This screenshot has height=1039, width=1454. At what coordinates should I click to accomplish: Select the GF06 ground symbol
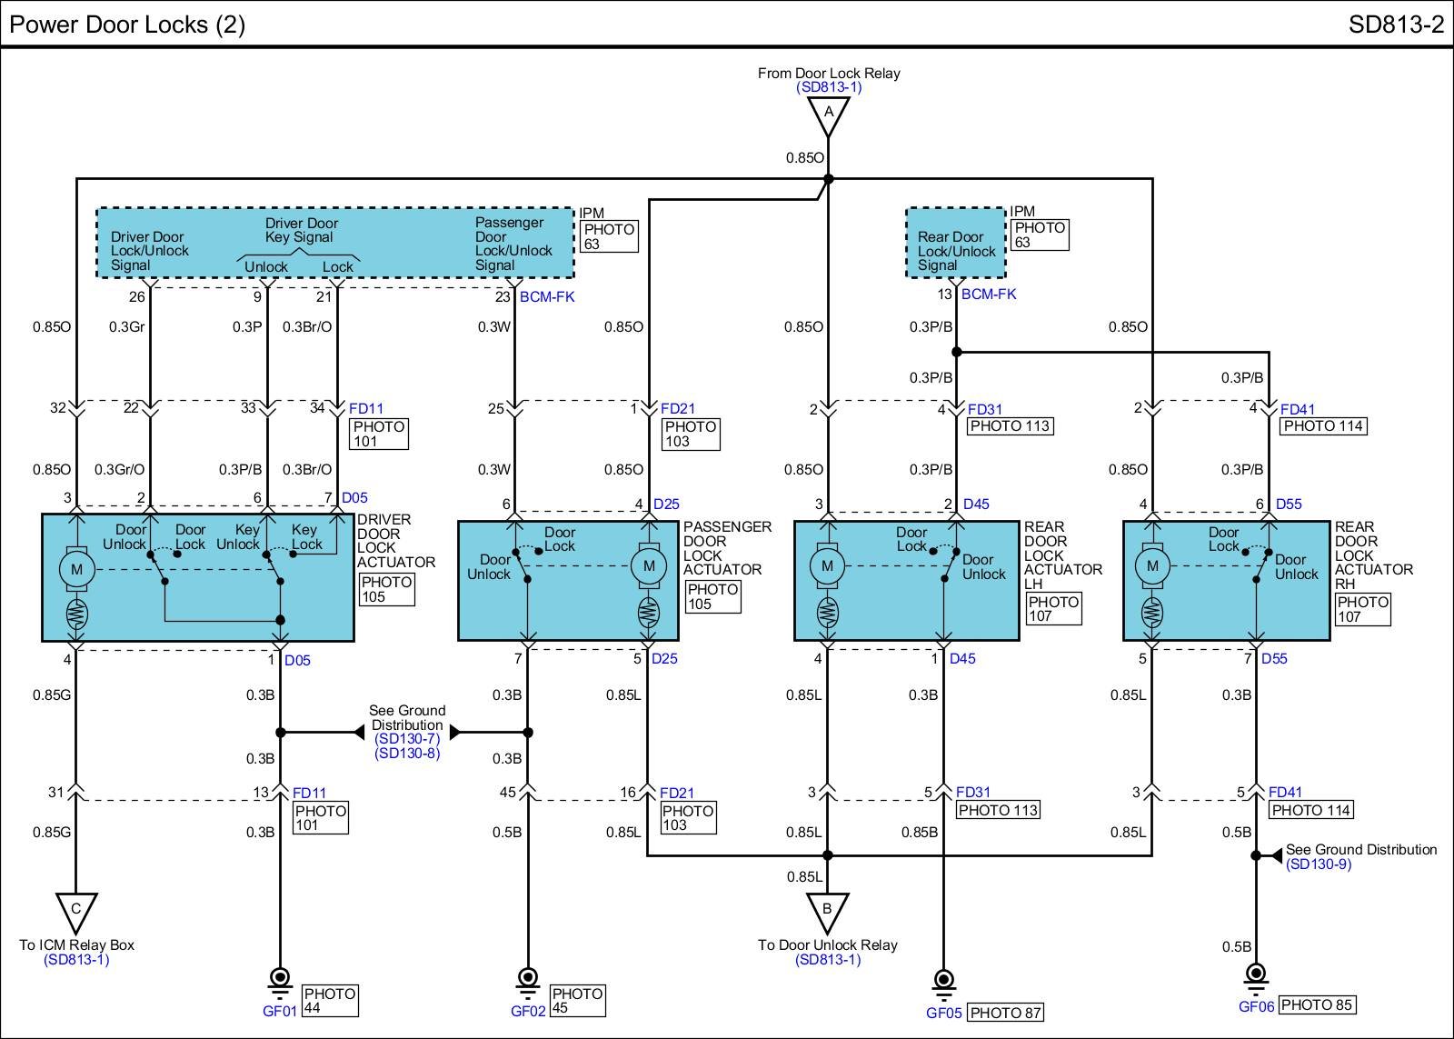tap(1256, 974)
